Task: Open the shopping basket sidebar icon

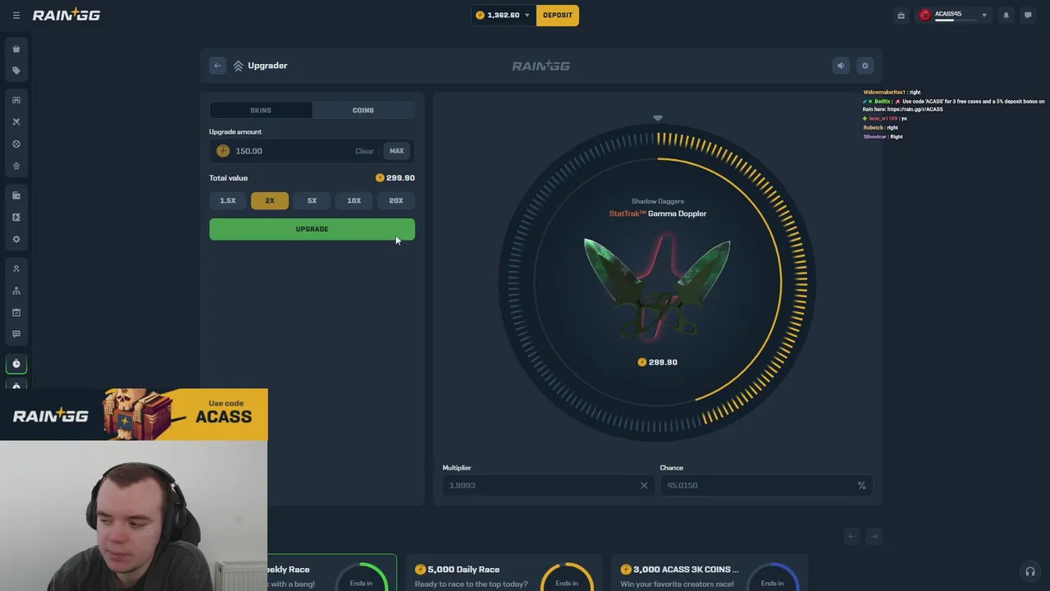Action: (x=16, y=49)
